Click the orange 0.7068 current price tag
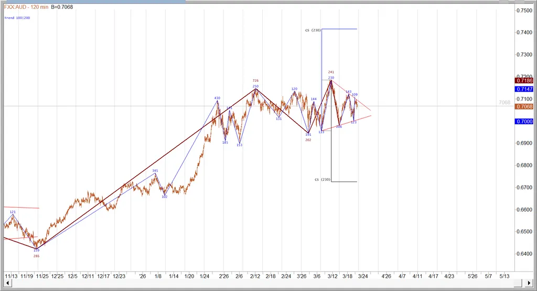537x291 pixels. point(524,106)
